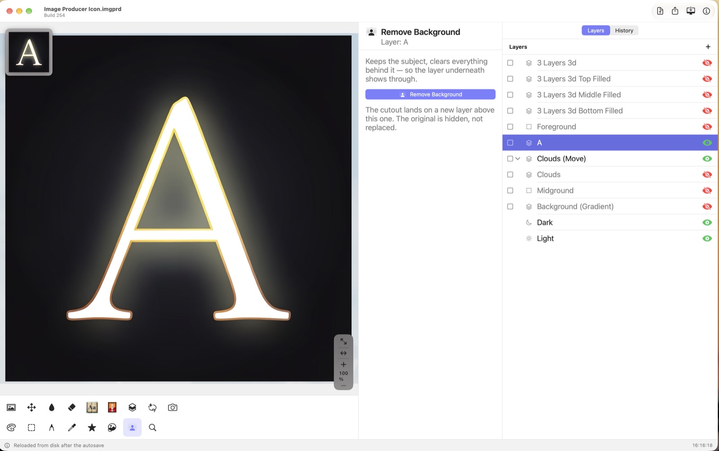Image resolution: width=719 pixels, height=451 pixels.
Task: Click the fit-width horizontal arrows button
Action: pyautogui.click(x=343, y=353)
